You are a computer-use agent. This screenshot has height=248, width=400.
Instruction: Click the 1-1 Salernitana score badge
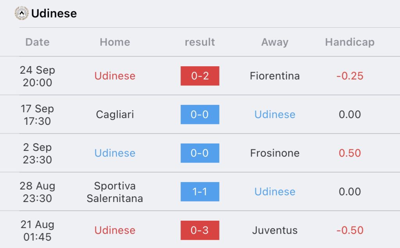[200, 191]
